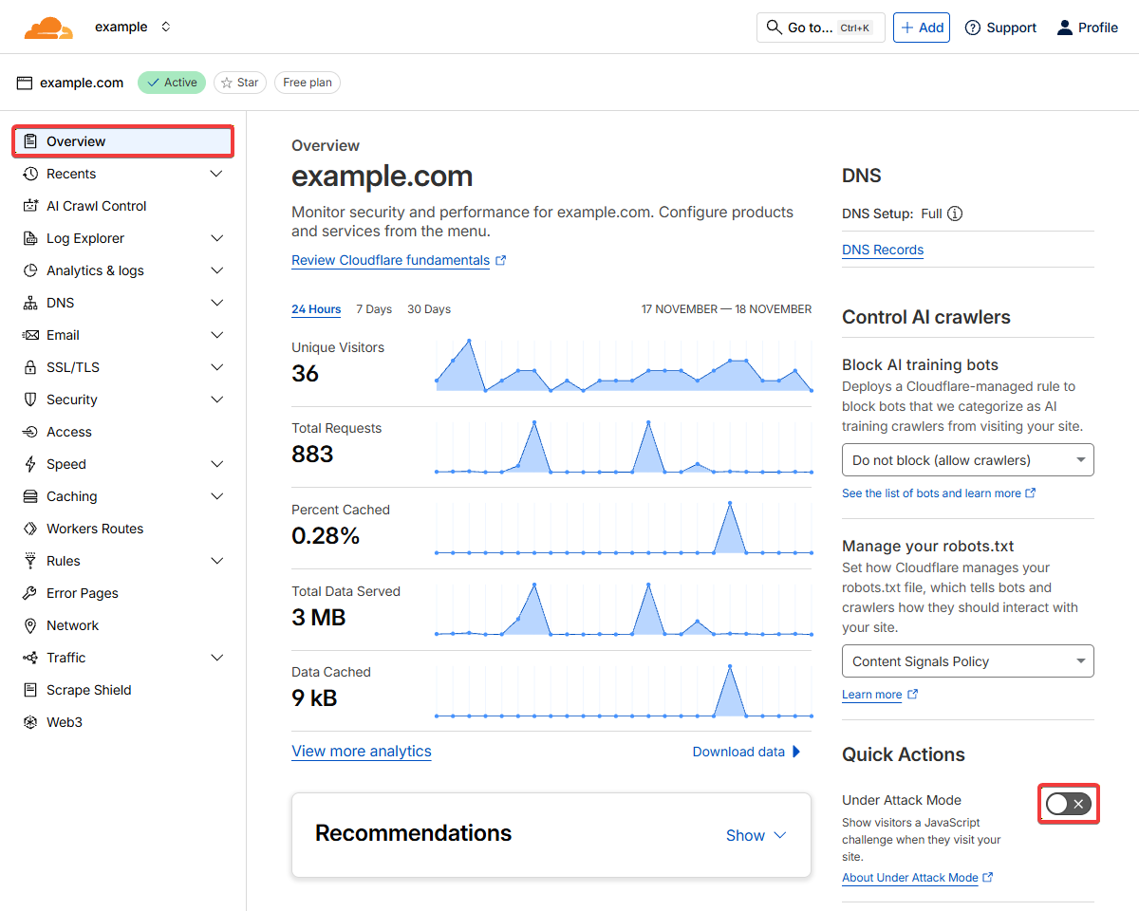The width and height of the screenshot is (1139, 911).
Task: Click the AI Crawl Control sidebar icon
Action: pos(29,206)
